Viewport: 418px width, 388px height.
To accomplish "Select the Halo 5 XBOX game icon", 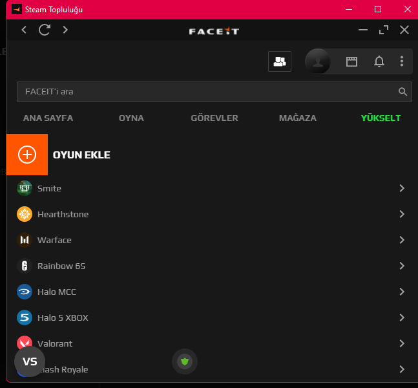I will coord(25,318).
